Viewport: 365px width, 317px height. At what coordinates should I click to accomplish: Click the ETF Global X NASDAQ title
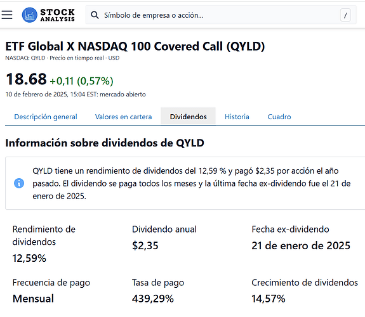click(135, 46)
